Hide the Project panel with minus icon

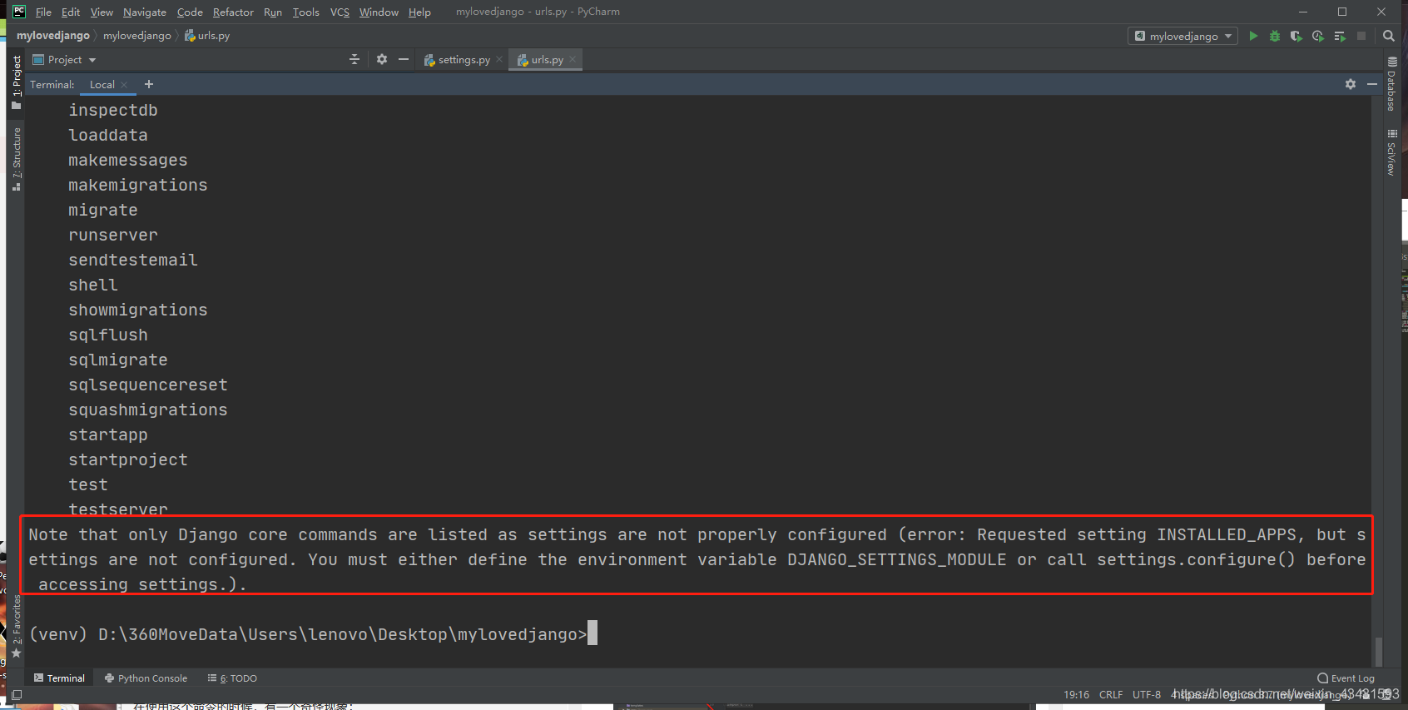(404, 59)
